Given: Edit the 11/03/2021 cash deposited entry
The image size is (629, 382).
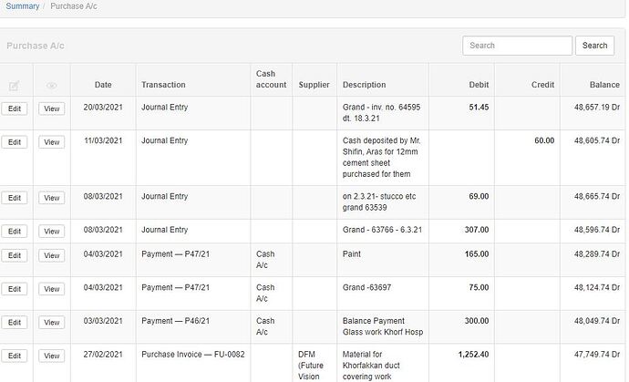Looking at the screenshot, I should 15,142.
